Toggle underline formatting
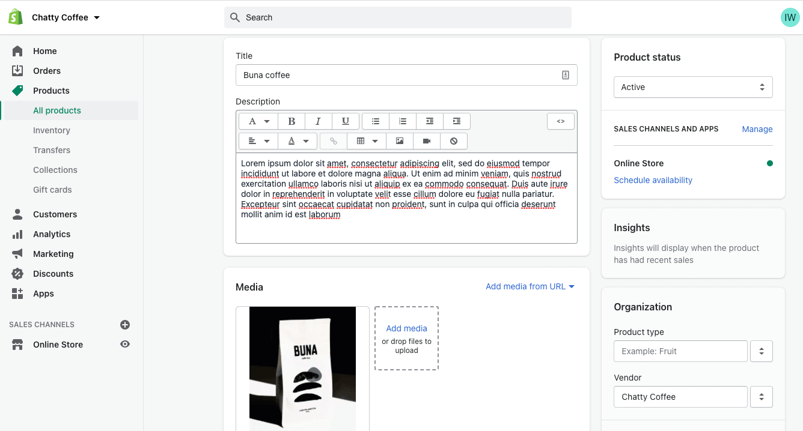The image size is (803, 431). [346, 121]
